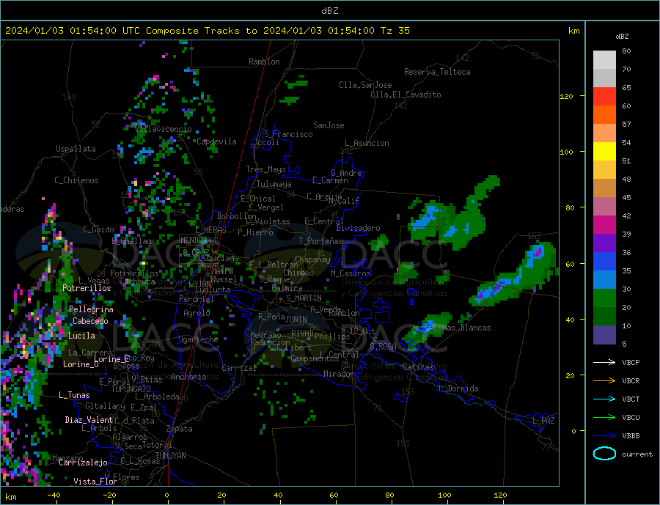Viewport: 660px width, 505px height.
Task: Click the 'VBBB' legend label
Action: [631, 435]
